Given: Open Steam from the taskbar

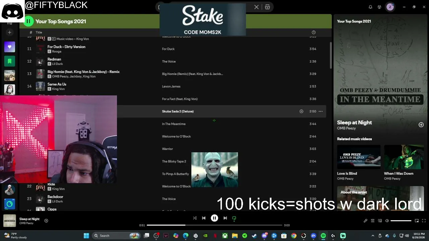Looking at the screenshot, I should click(x=254, y=236).
